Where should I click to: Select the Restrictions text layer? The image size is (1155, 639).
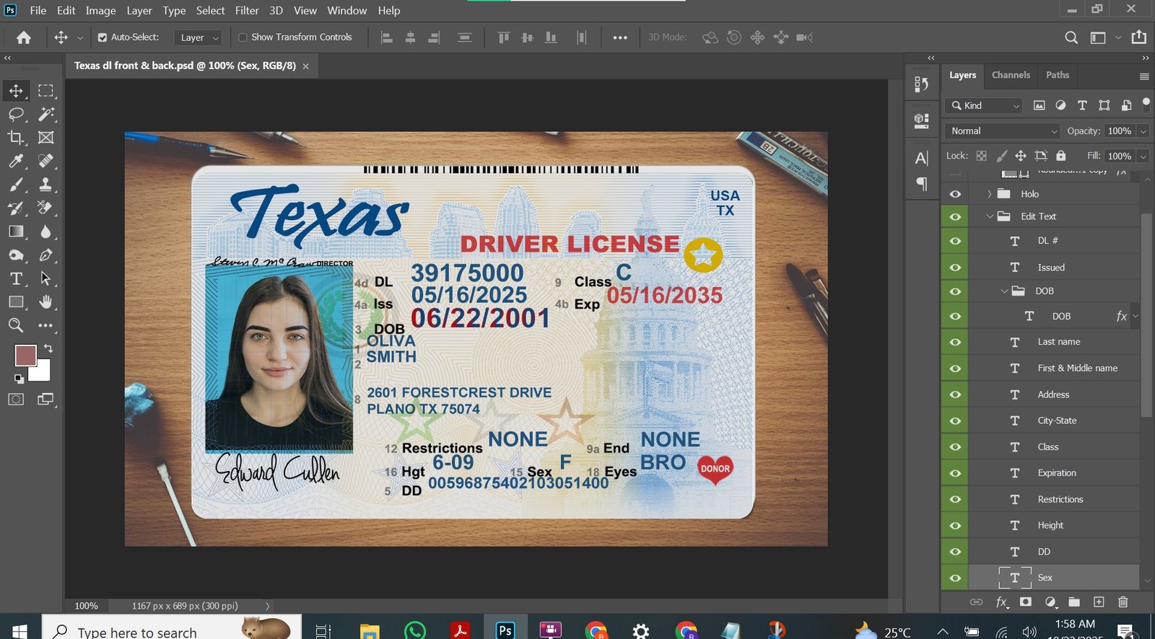pos(1060,499)
